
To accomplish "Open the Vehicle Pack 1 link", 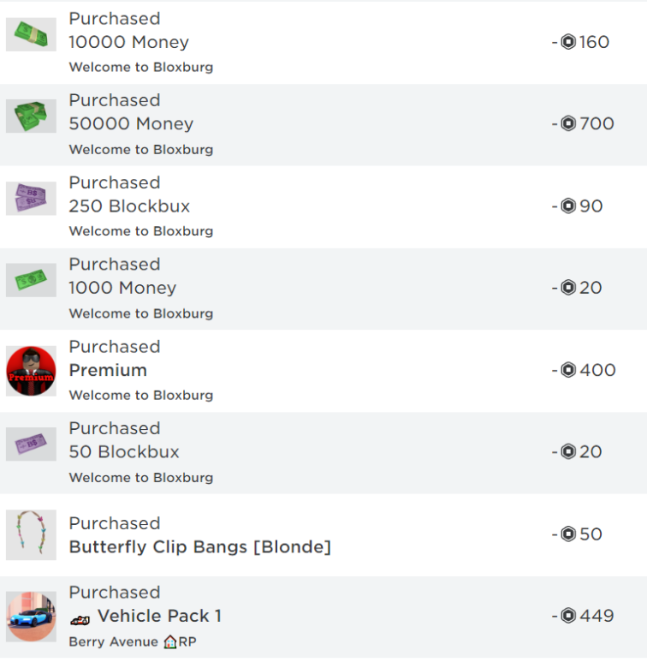I will pyautogui.click(x=159, y=616).
